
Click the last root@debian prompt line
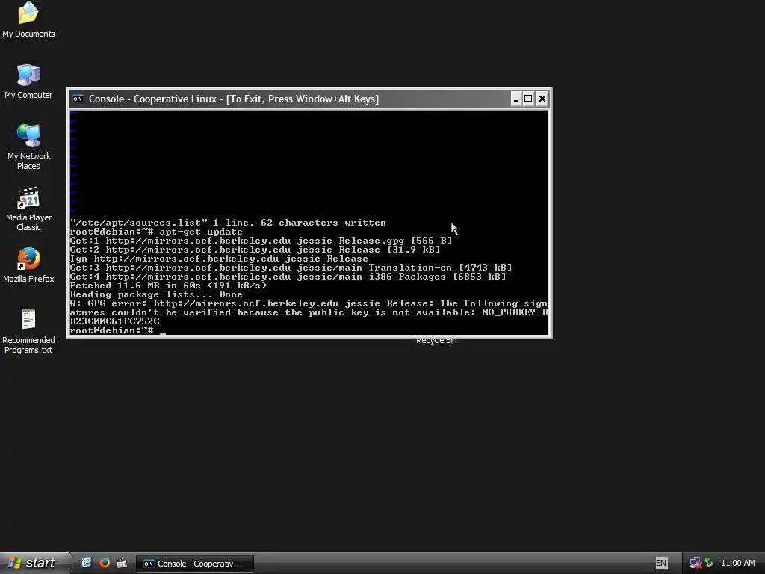pos(117,330)
